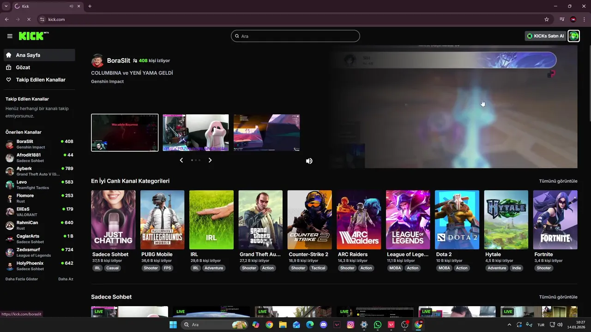The width and height of the screenshot is (591, 332).
Task: Open Discord from the taskbar
Action: click(x=323, y=325)
